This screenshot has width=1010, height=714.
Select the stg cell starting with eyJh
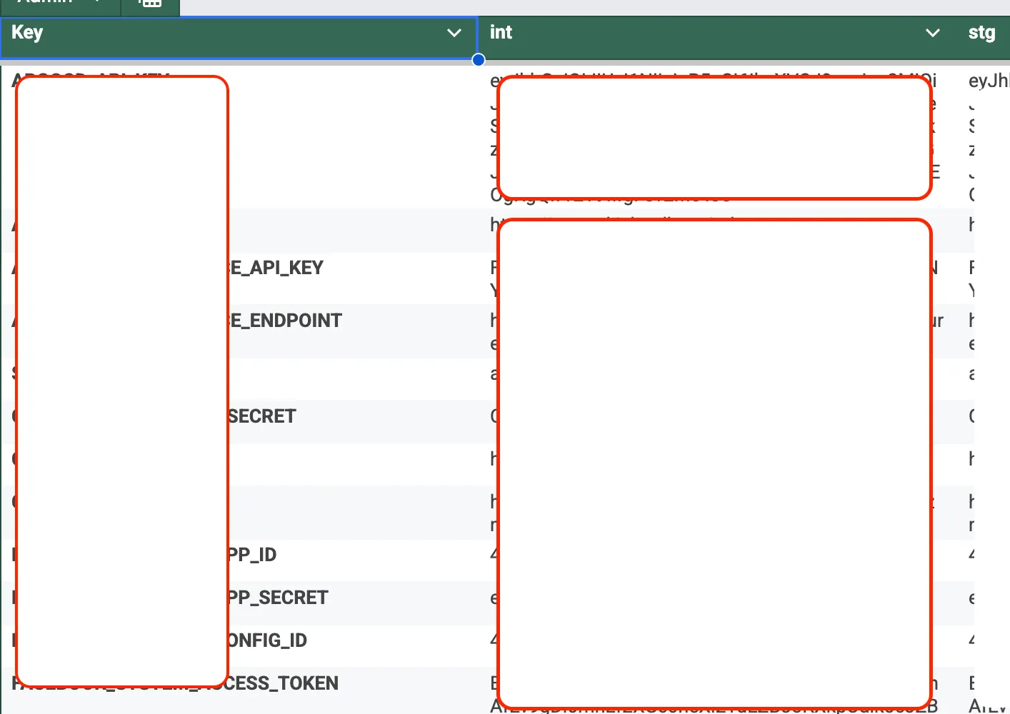point(989,81)
